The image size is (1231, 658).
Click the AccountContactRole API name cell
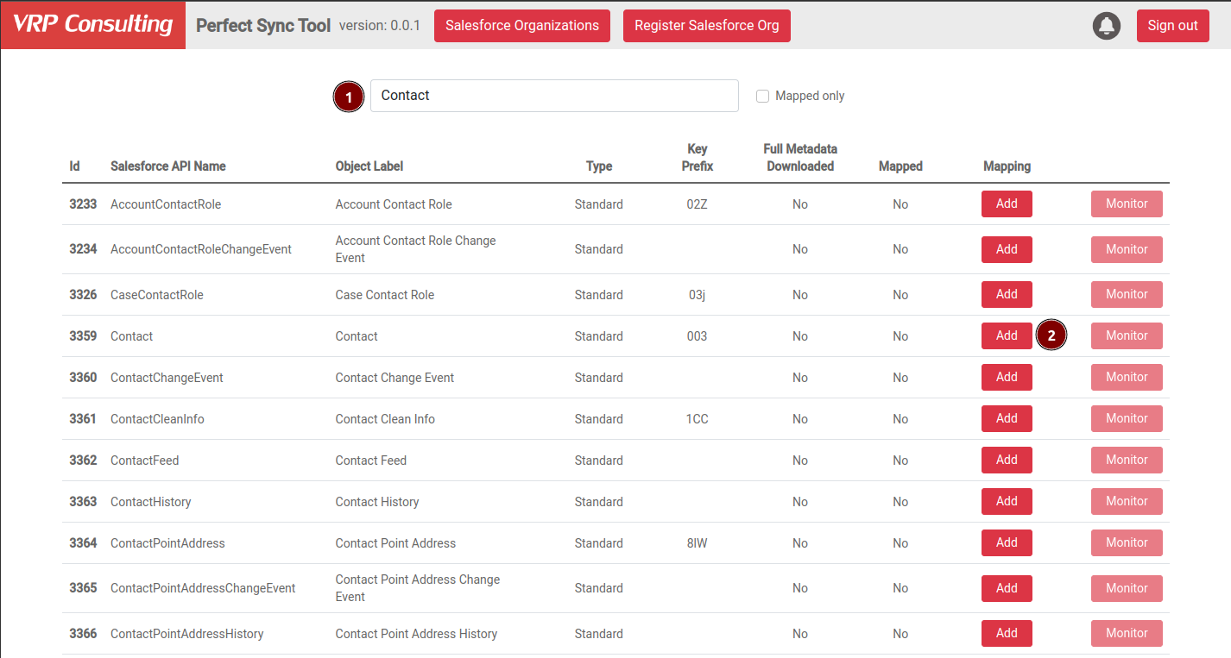point(166,204)
